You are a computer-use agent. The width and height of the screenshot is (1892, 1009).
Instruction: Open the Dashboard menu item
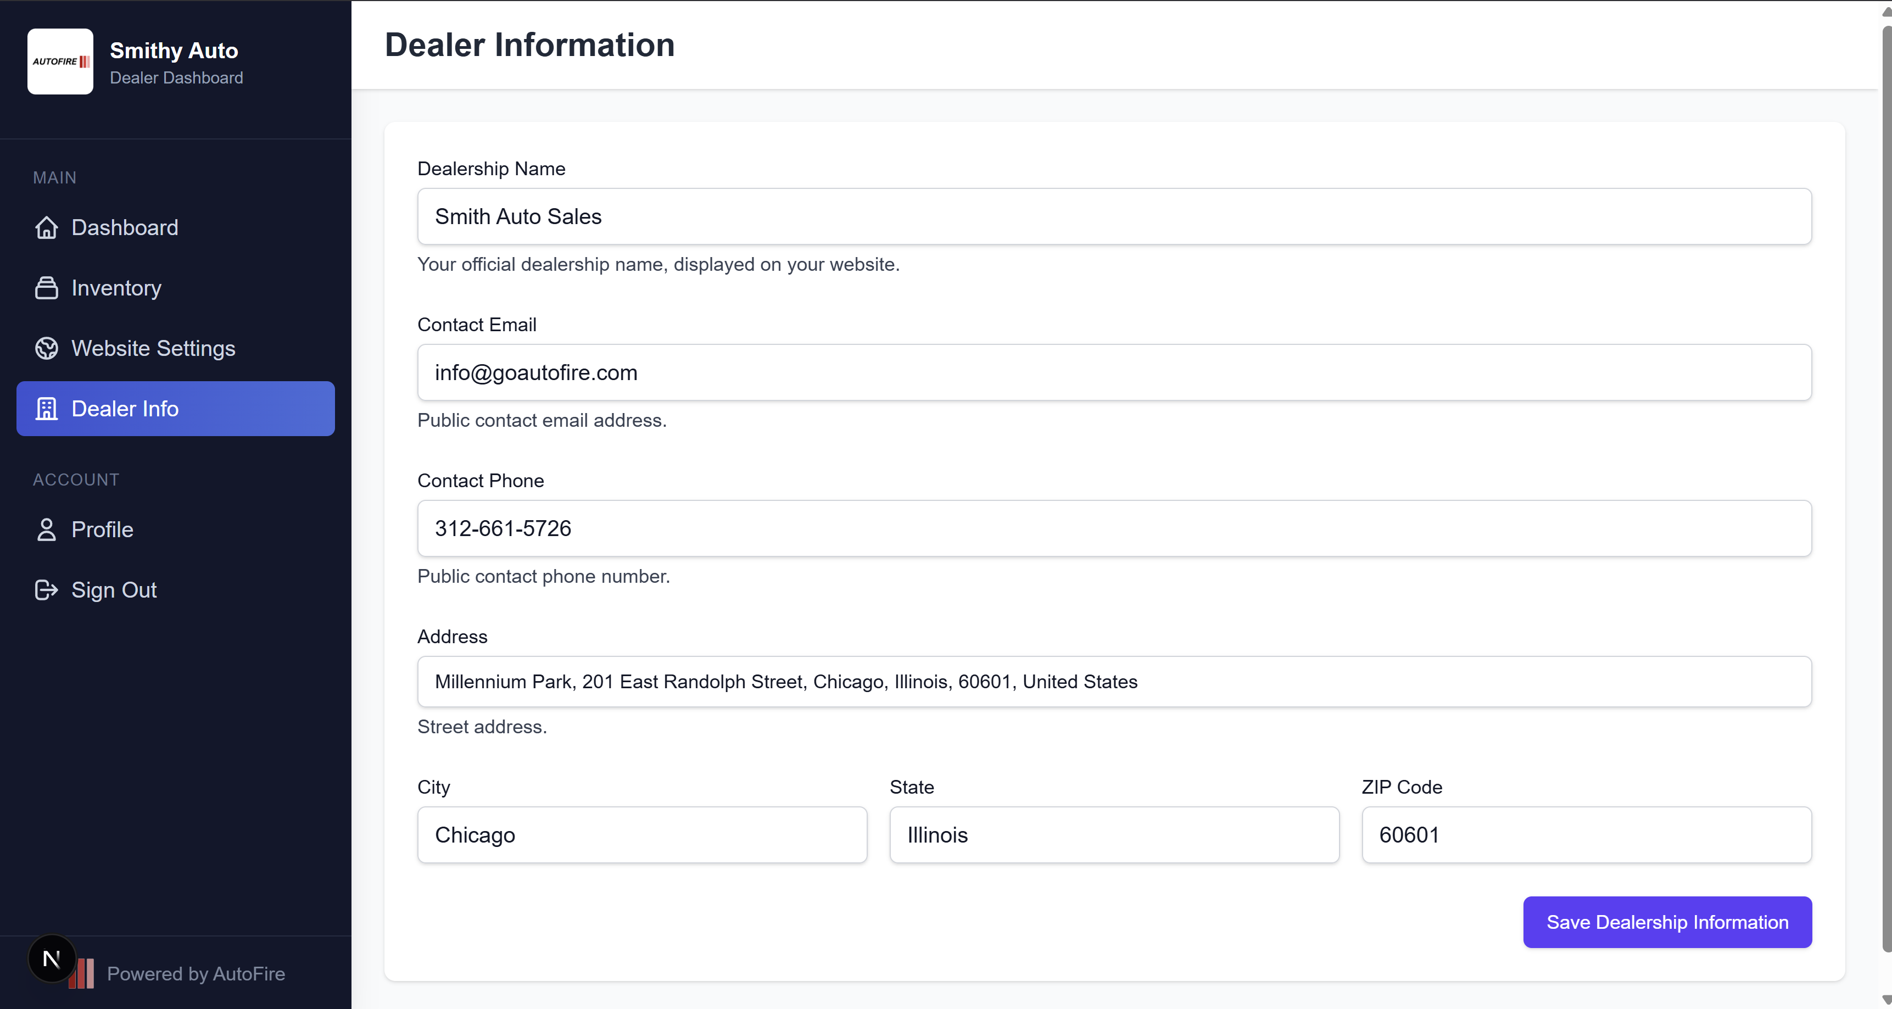coord(125,227)
